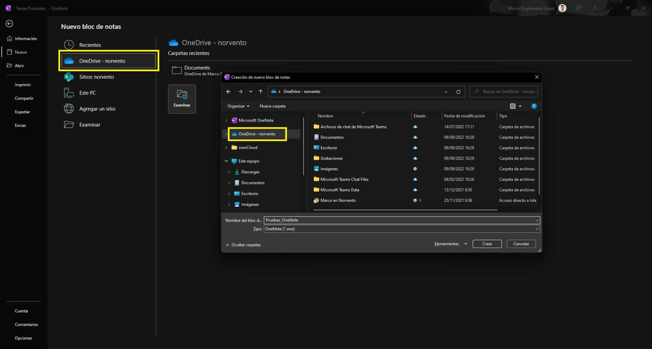Open the Compartir option
652x349 pixels.
click(24, 98)
